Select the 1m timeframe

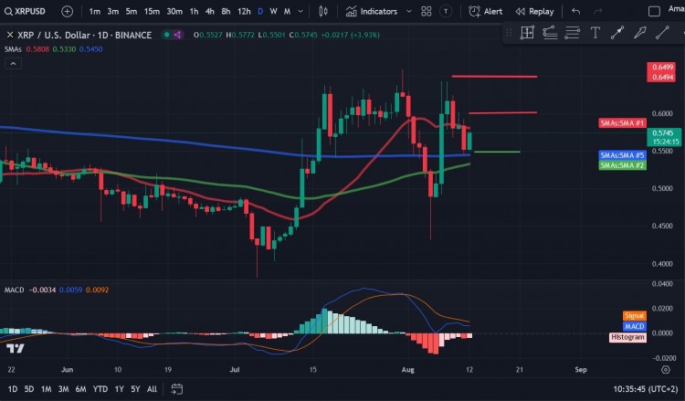(94, 11)
